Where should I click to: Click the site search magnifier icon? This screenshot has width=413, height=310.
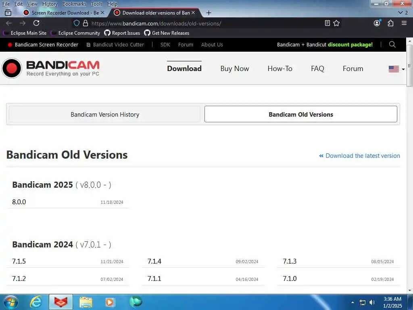coord(392,44)
